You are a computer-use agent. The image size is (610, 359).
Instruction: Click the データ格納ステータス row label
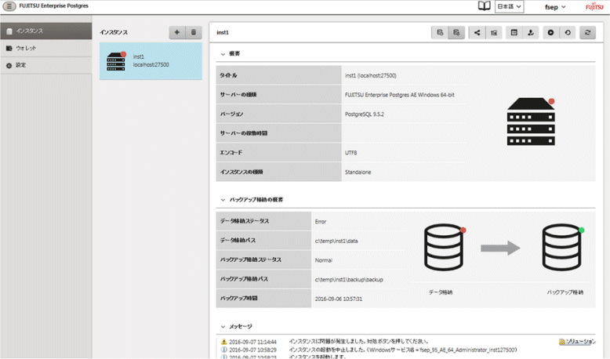tap(245, 221)
